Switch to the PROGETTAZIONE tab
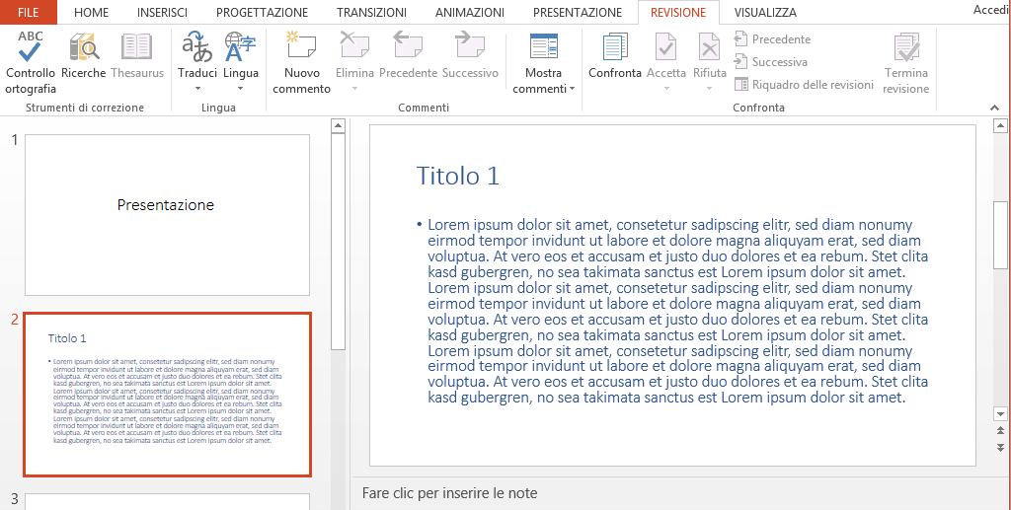Image resolution: width=1011 pixels, height=510 pixels. point(262,12)
